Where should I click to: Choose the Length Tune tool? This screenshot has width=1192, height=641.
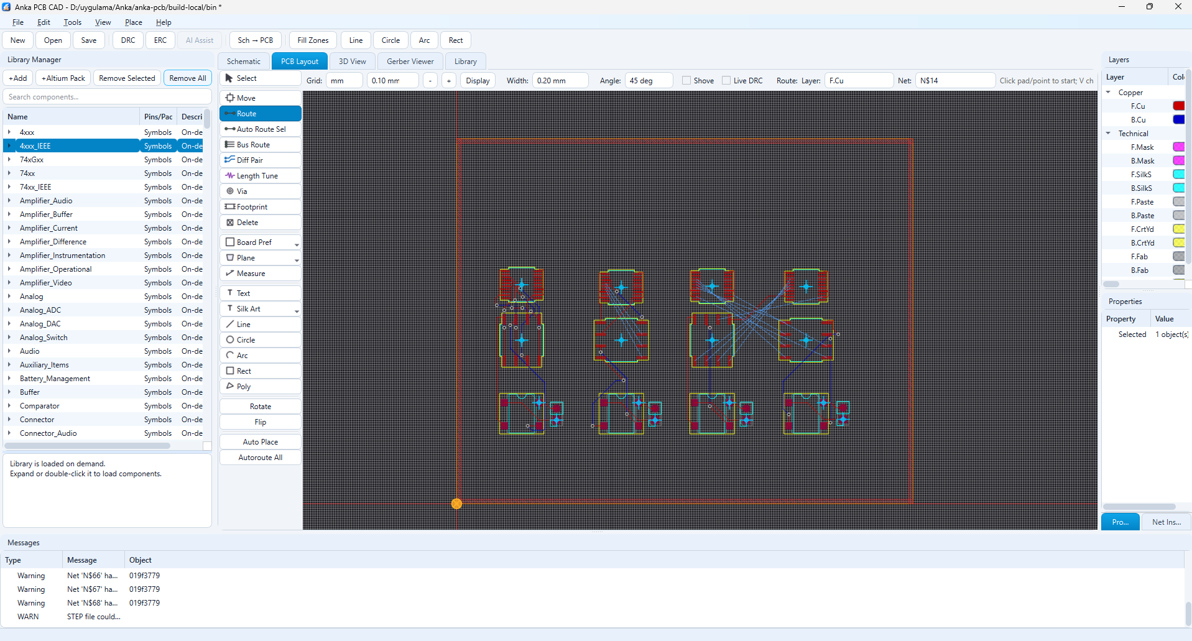[260, 176]
